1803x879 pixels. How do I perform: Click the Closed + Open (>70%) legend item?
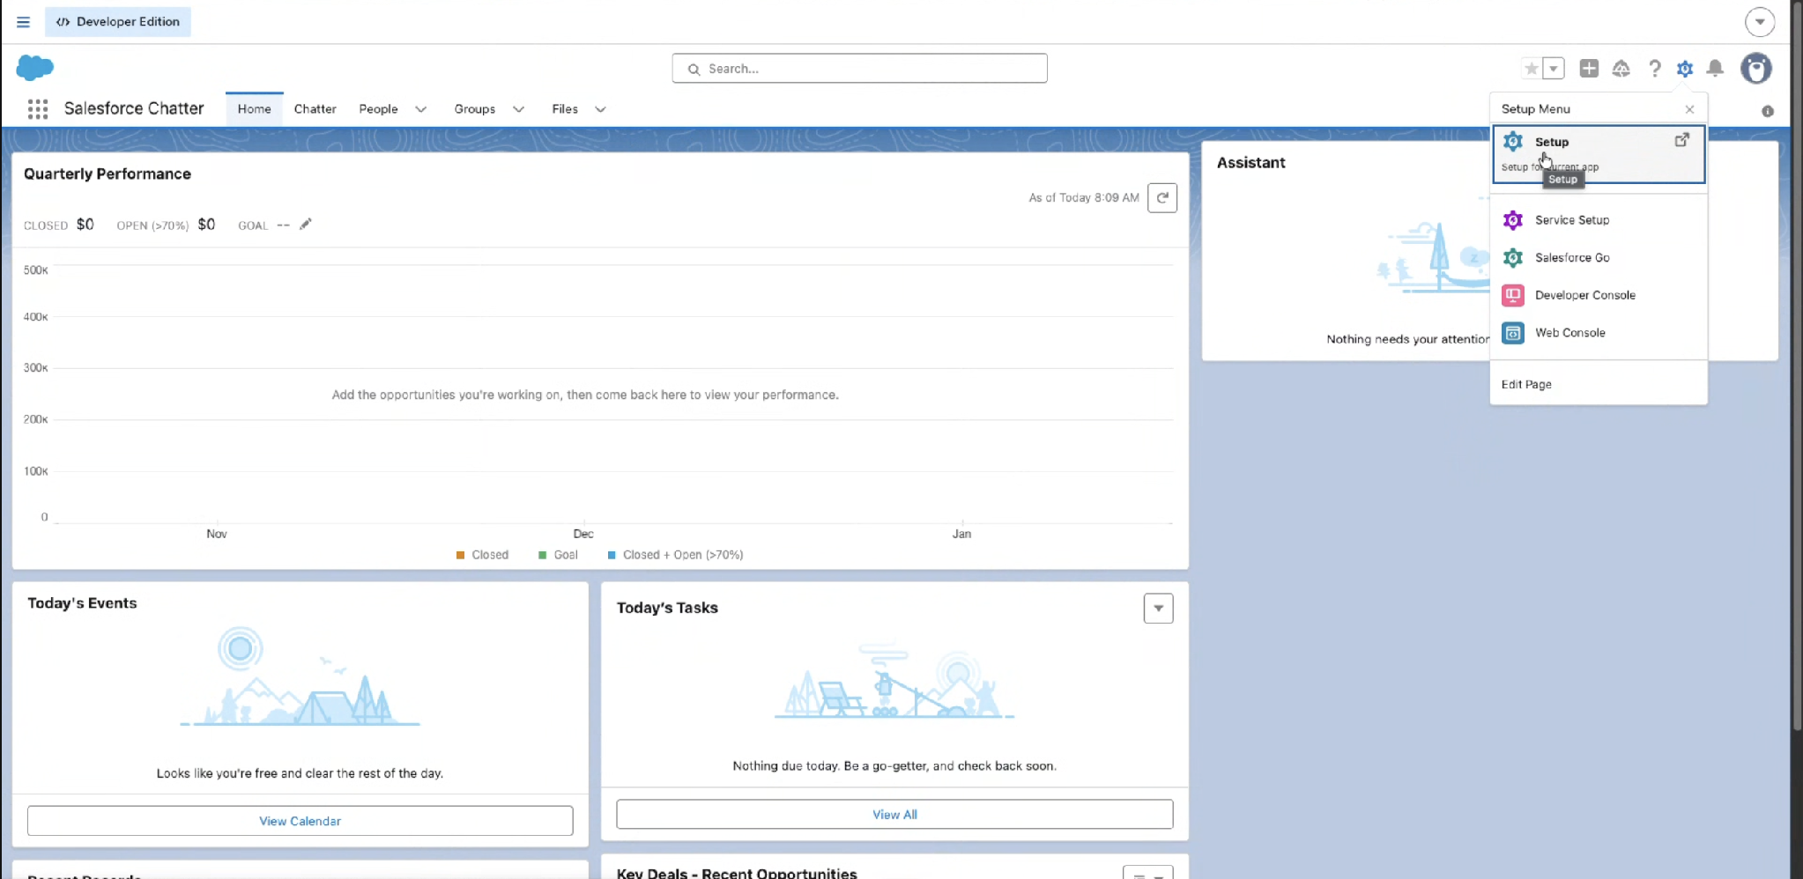coord(675,555)
